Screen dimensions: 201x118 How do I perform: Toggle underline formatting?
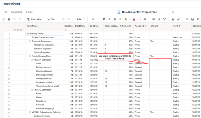[x=115, y=19]
